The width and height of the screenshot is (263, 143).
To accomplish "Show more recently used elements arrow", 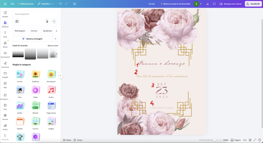I will 56,54.
